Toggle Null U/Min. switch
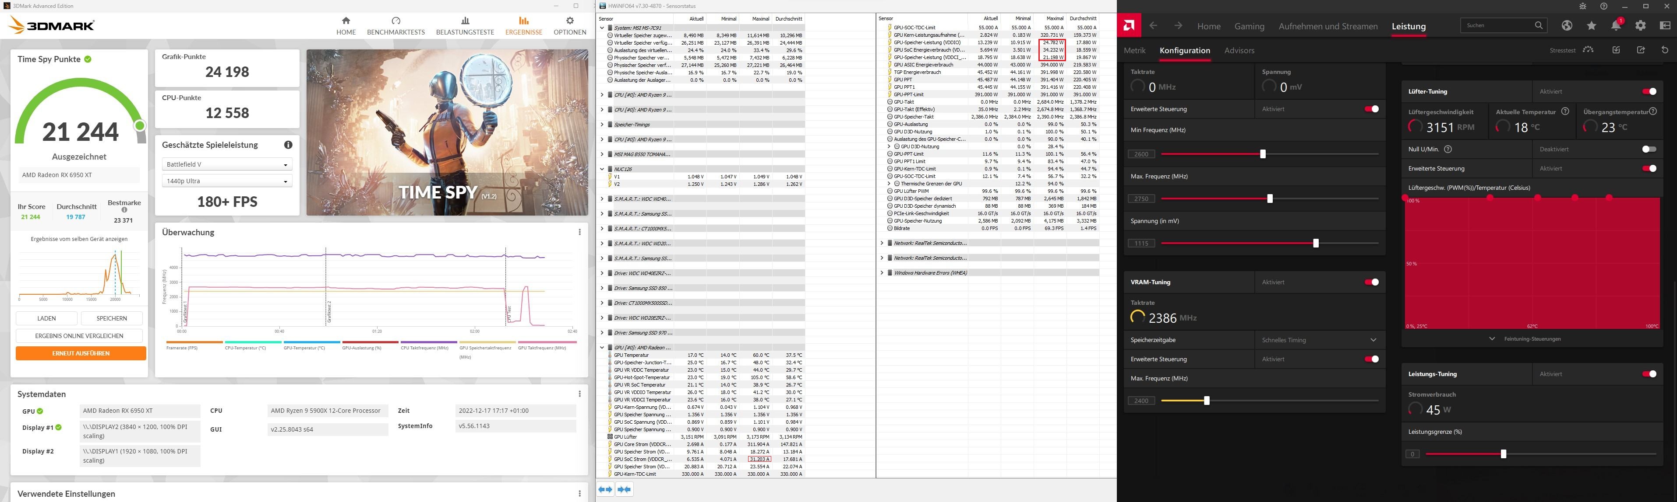The width and height of the screenshot is (1677, 502). coord(1649,150)
